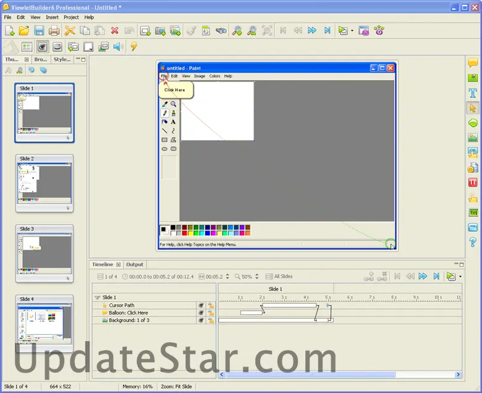Viewport: 482px width, 393px height.
Task: Toggle the lock on Background: 1 of 3 row
Action: coord(211,320)
